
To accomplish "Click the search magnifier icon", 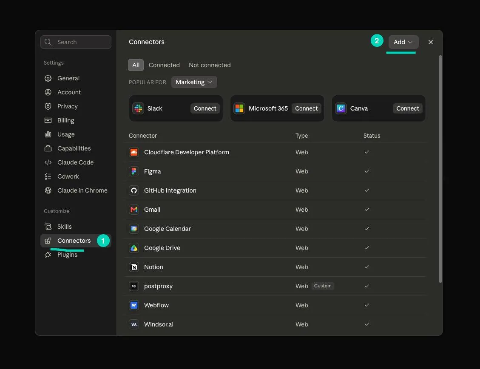I will point(48,42).
